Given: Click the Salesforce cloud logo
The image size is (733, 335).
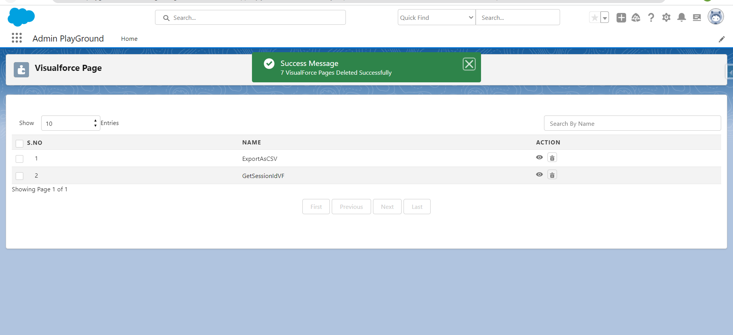Looking at the screenshot, I should click(x=21, y=17).
